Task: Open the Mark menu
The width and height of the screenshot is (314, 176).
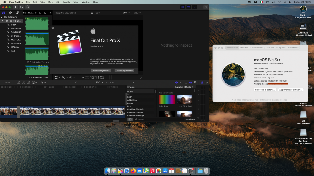Action: click(x=50, y=2)
